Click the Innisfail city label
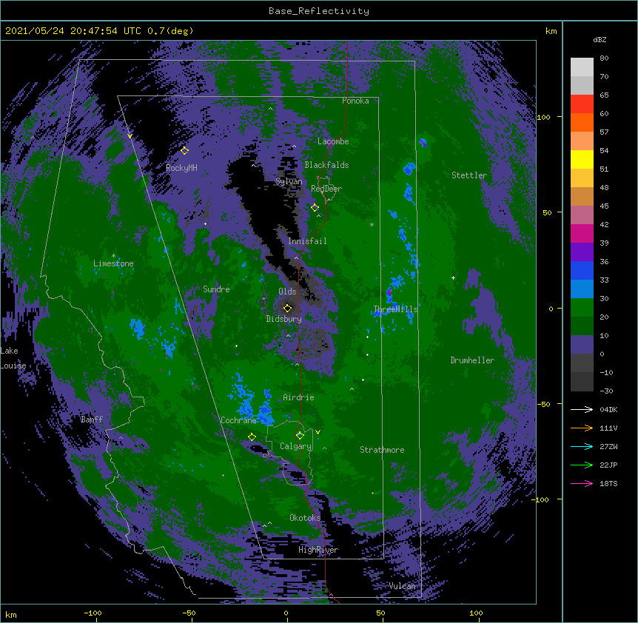The width and height of the screenshot is (638, 623). [307, 241]
